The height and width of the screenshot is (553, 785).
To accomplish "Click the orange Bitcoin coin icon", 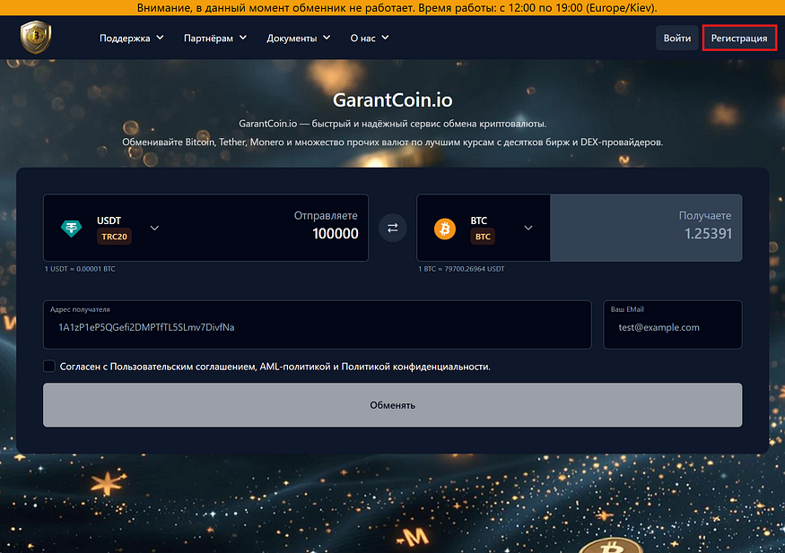I will (445, 229).
